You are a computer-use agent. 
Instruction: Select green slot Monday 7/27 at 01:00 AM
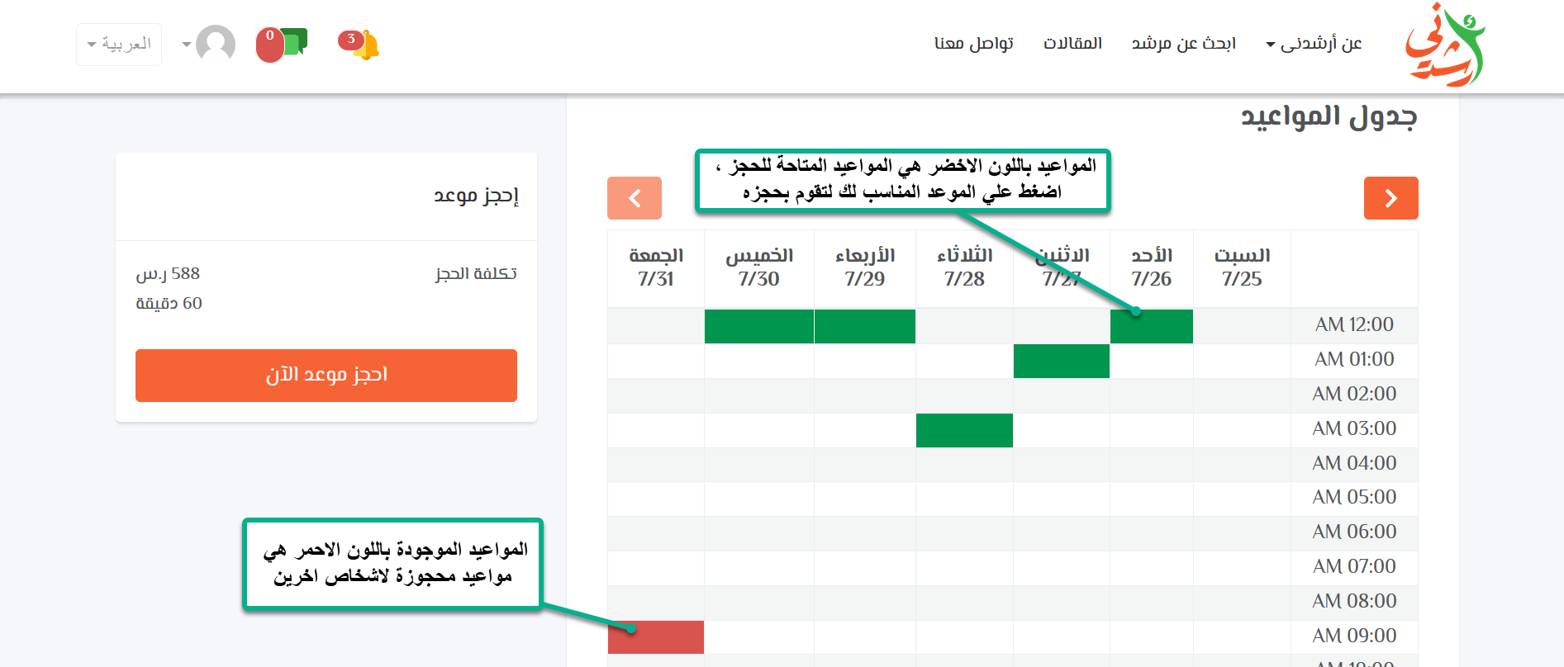point(1061,362)
